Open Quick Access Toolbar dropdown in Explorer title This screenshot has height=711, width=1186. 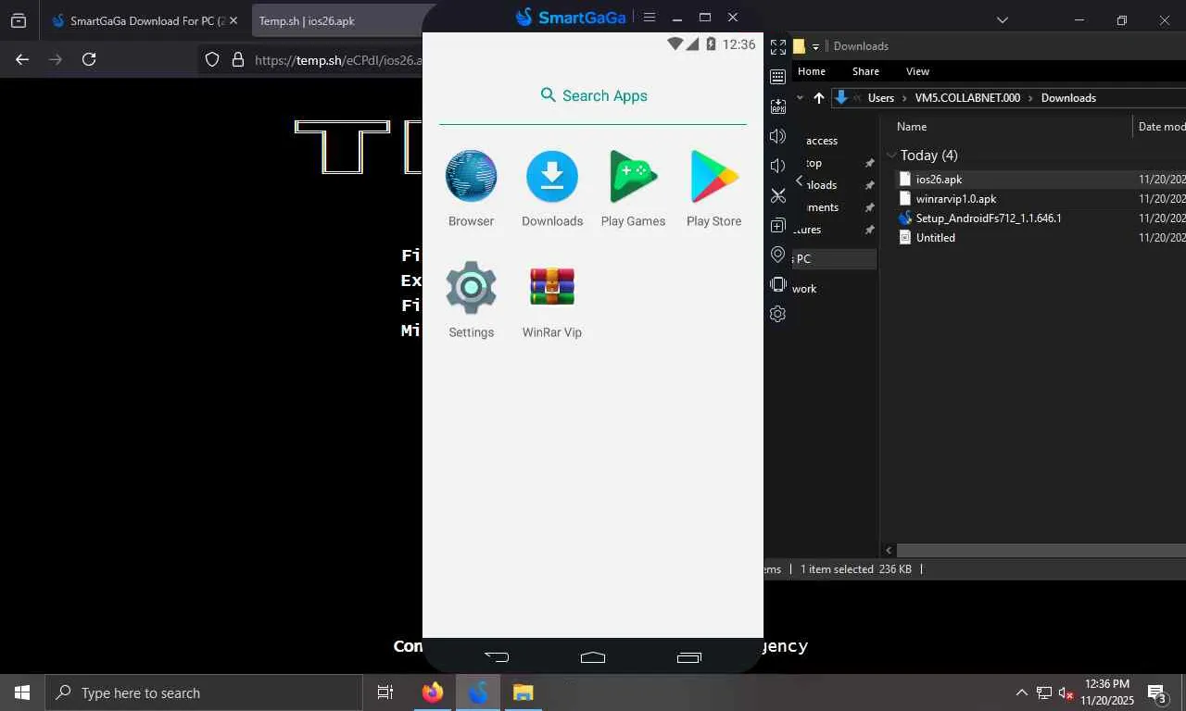point(816,46)
